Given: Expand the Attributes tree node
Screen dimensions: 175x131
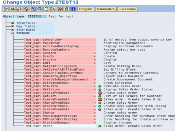Looking at the screenshot, I should pos(12,29).
